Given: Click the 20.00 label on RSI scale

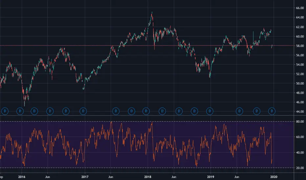Looking at the screenshot, I should point(300,168).
